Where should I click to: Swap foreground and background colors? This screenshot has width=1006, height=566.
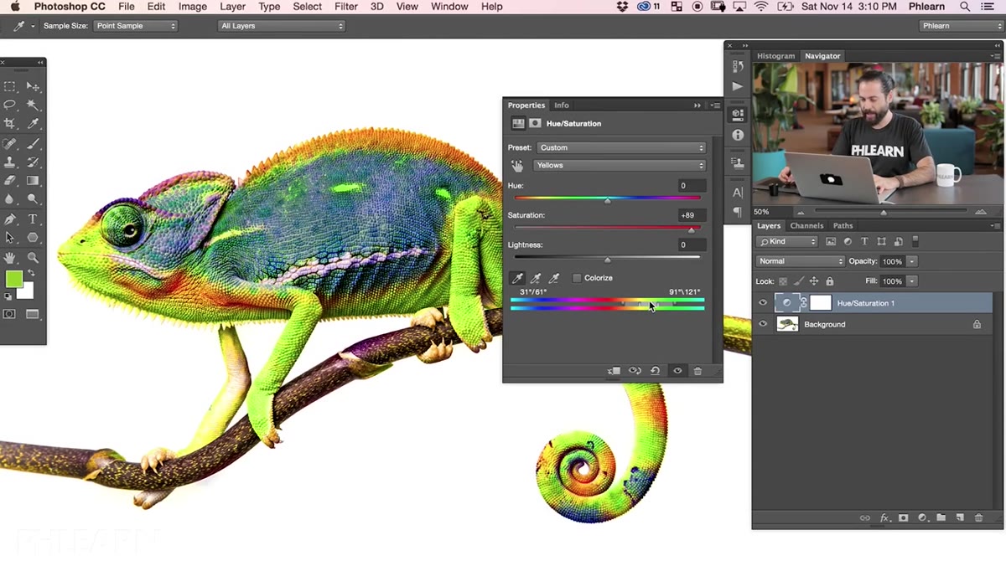(31, 274)
